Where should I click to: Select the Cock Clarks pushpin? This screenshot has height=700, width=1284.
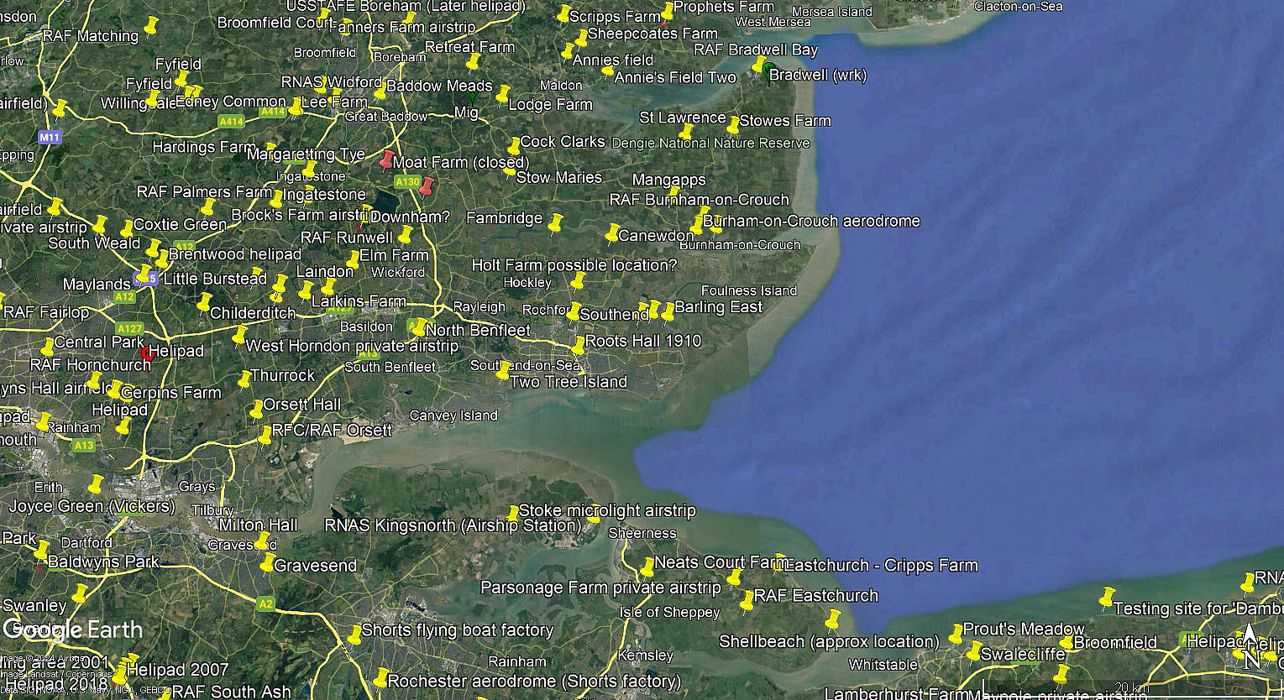514,146
